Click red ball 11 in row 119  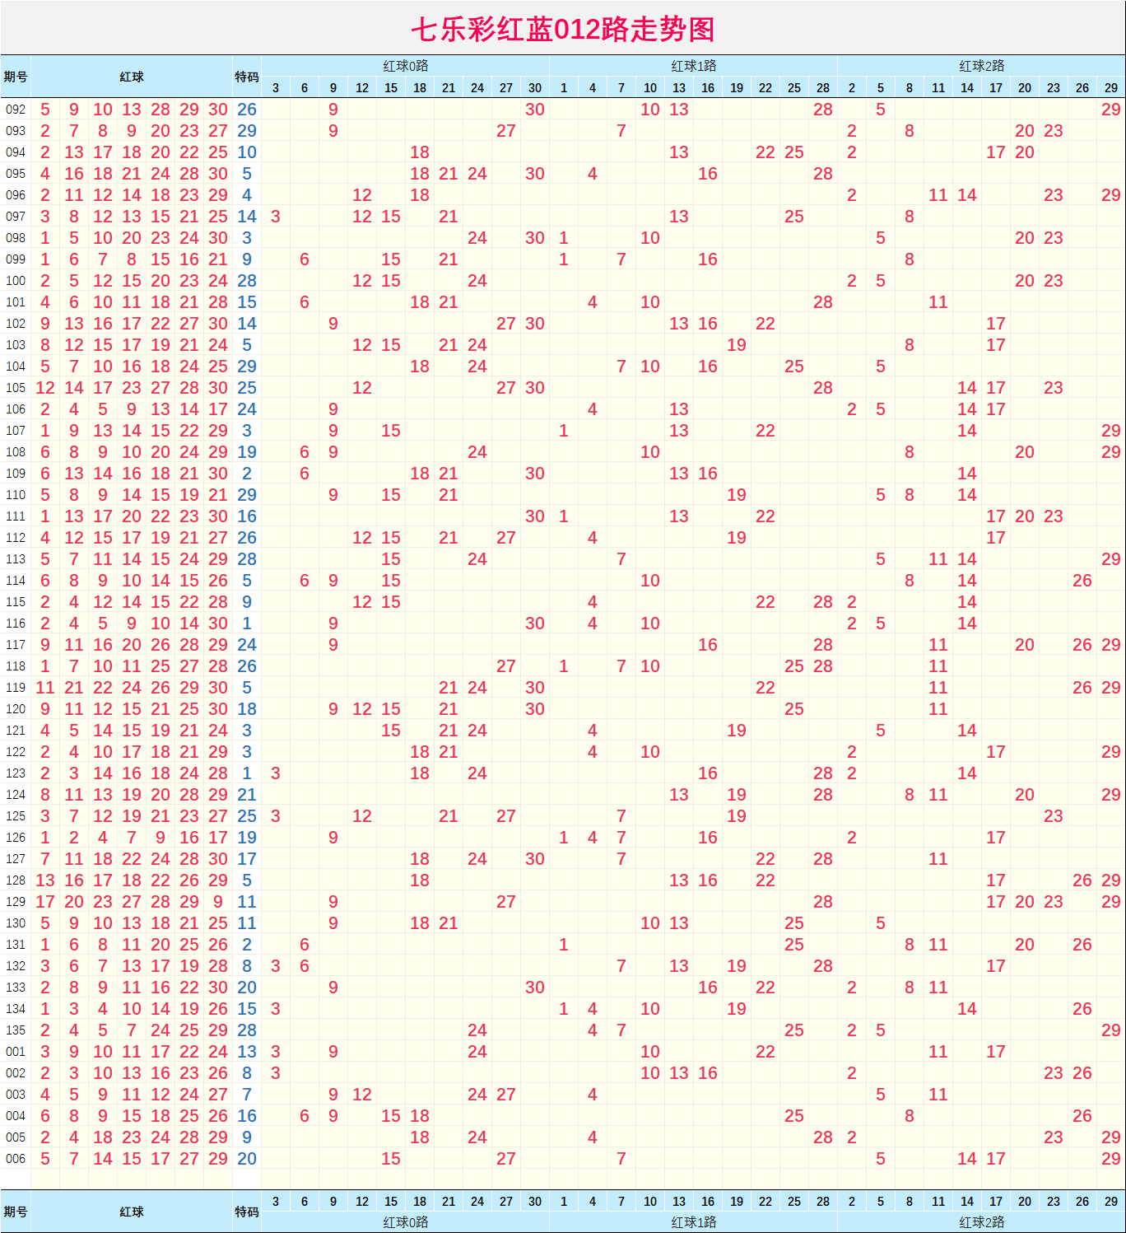(45, 688)
